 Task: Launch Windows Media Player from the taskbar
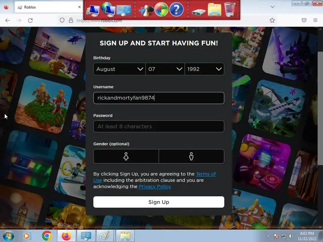27,236
